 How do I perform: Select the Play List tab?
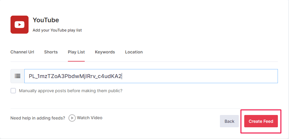76,52
